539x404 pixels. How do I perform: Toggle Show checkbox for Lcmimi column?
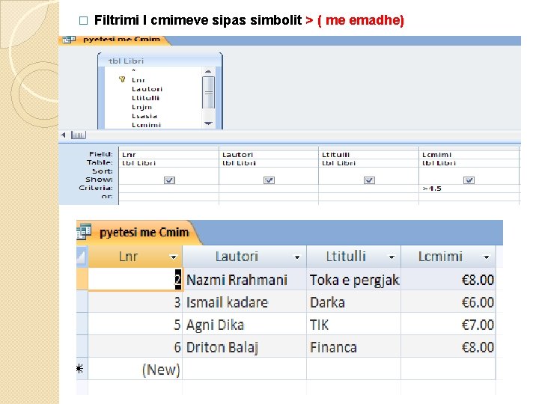pyautogui.click(x=469, y=180)
